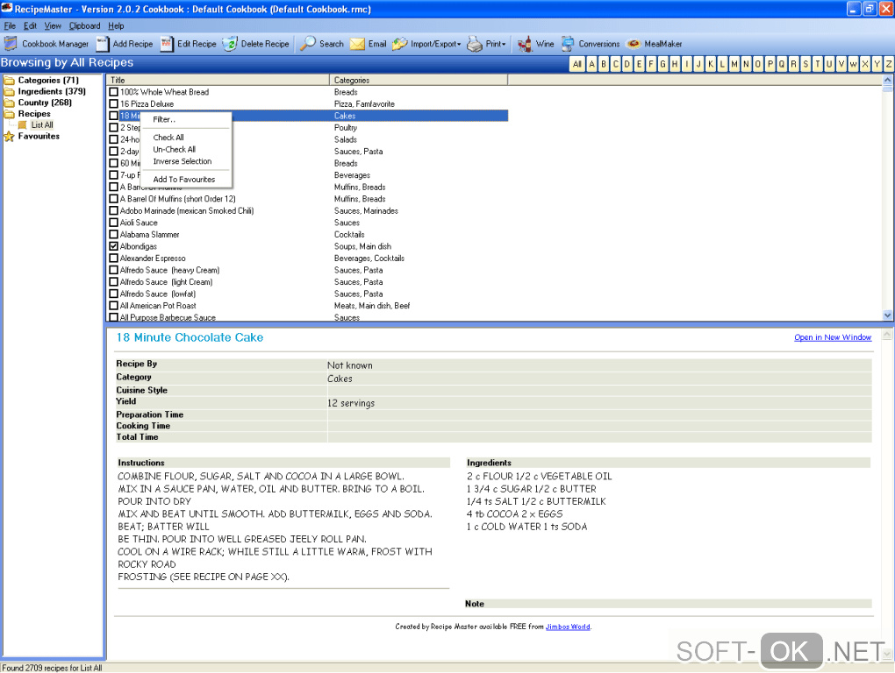This screenshot has width=895, height=673.
Task: Click the recipe list scroll down arrow
Action: pyautogui.click(x=888, y=315)
